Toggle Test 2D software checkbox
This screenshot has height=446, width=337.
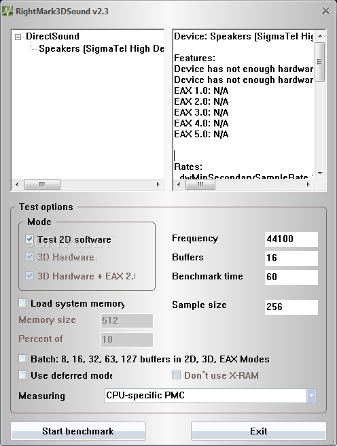click(x=29, y=239)
